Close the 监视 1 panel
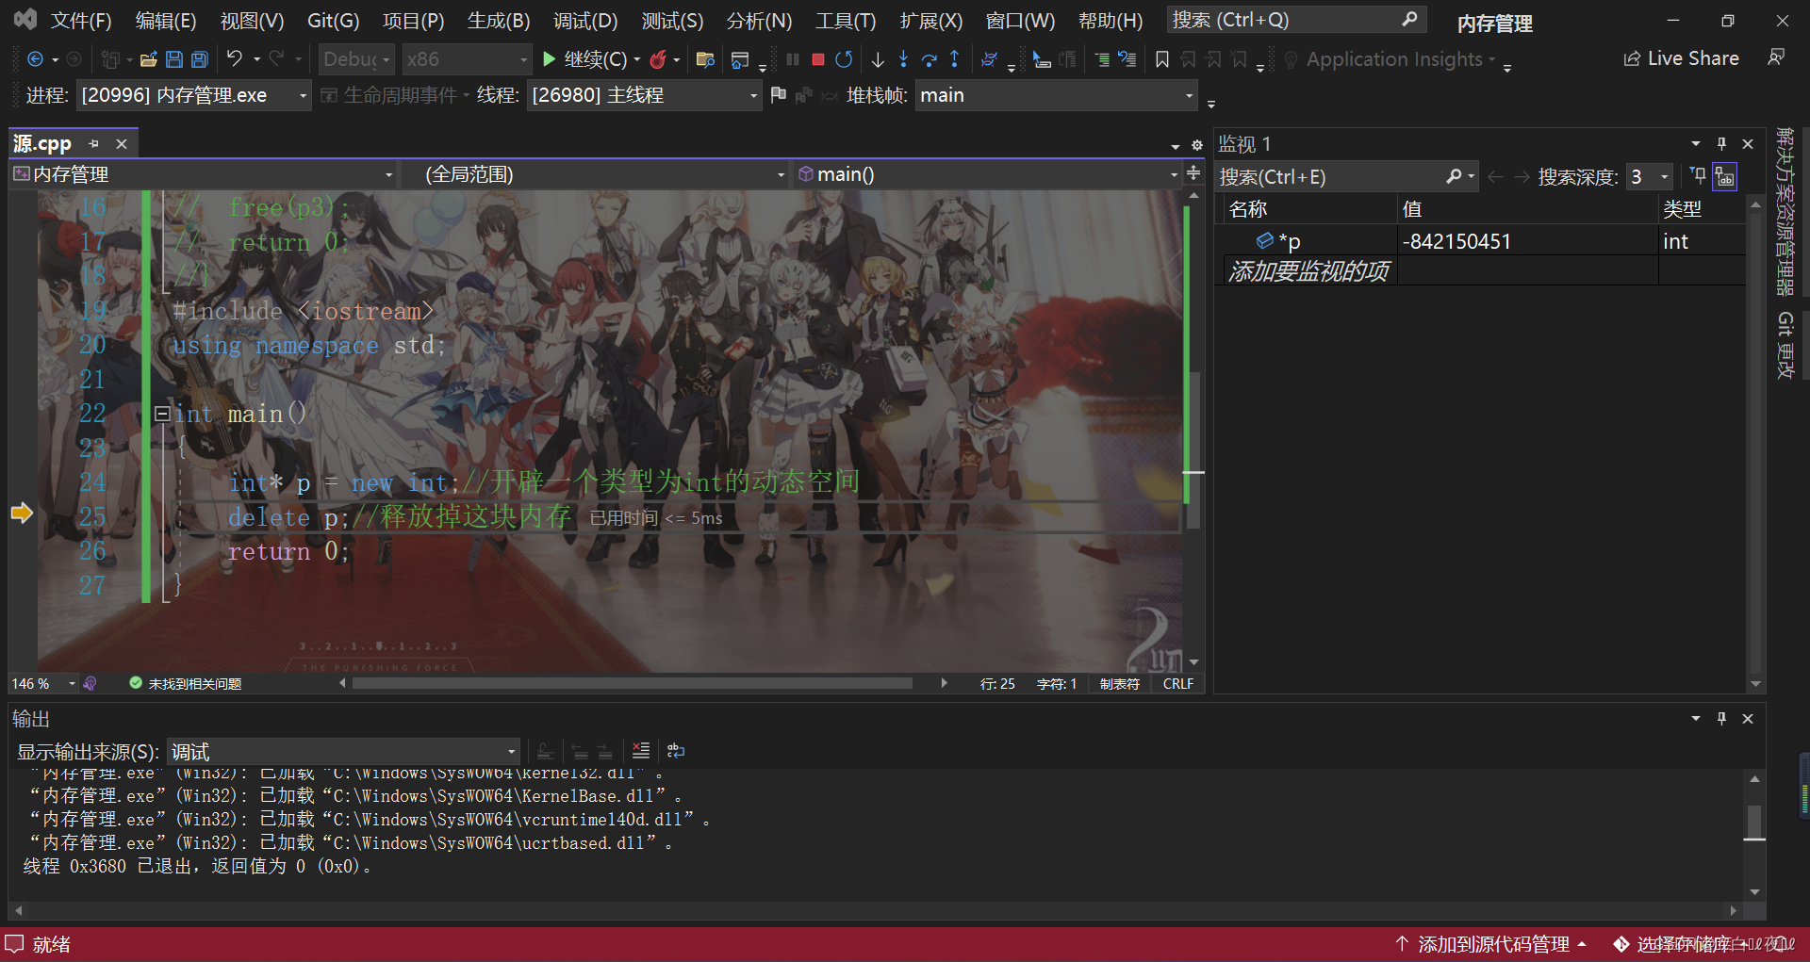Viewport: 1810px width, 962px height. [1748, 143]
